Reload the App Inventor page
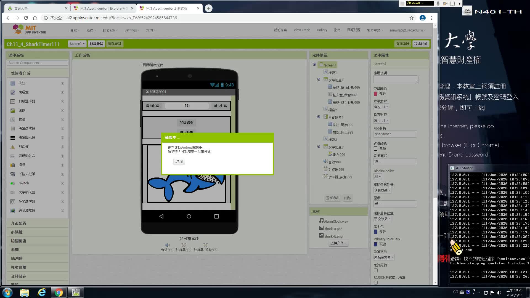This screenshot has width=530, height=298. click(x=26, y=18)
